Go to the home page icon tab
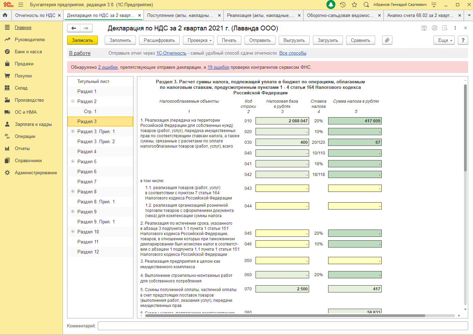Image resolution: width=473 pixels, height=335 pixels. (5, 15)
